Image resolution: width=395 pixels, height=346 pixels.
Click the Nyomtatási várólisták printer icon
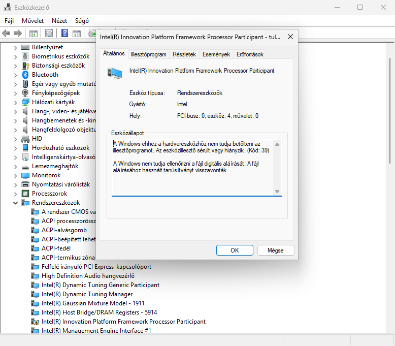(x=25, y=184)
